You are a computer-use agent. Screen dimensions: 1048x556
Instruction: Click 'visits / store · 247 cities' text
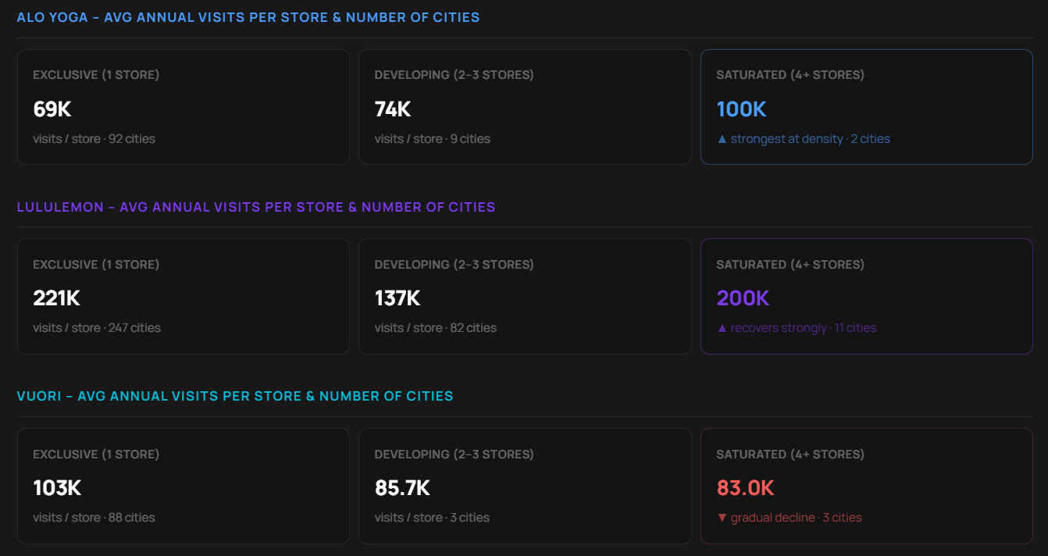[x=97, y=328]
